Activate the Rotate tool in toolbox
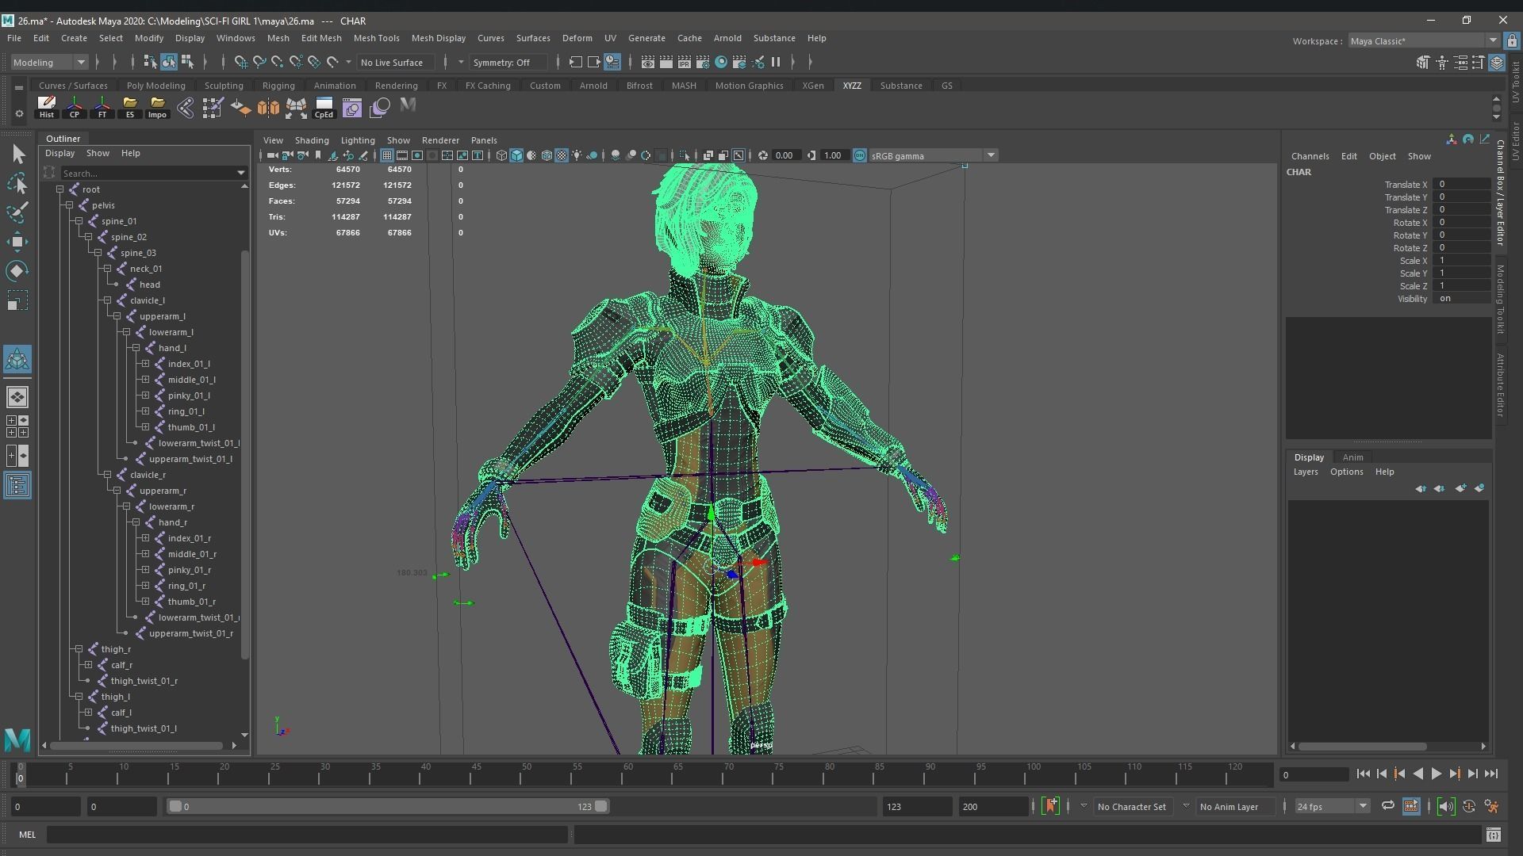1523x856 pixels. (18, 271)
